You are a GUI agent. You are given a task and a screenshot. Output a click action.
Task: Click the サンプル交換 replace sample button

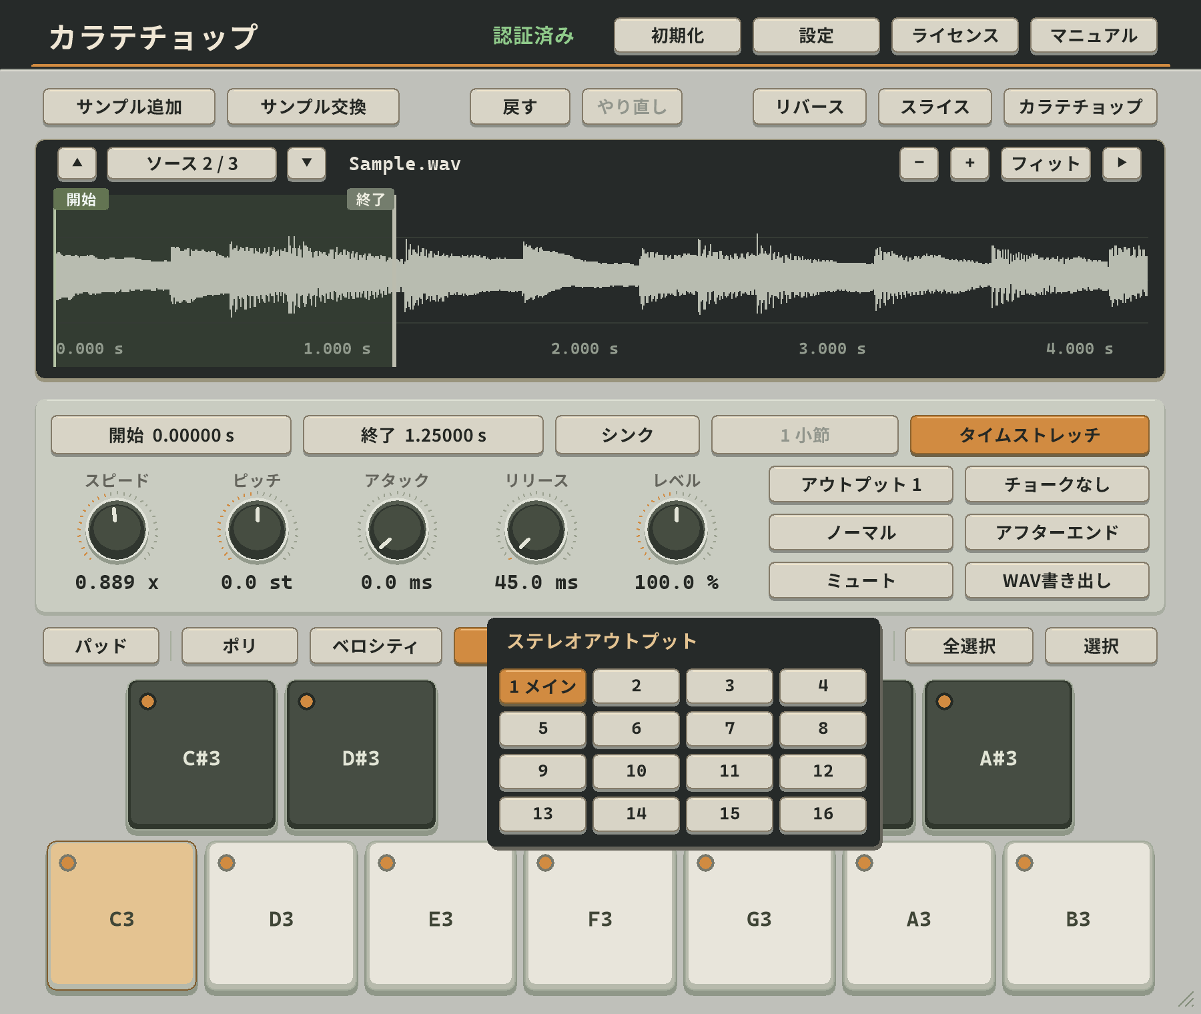(313, 107)
